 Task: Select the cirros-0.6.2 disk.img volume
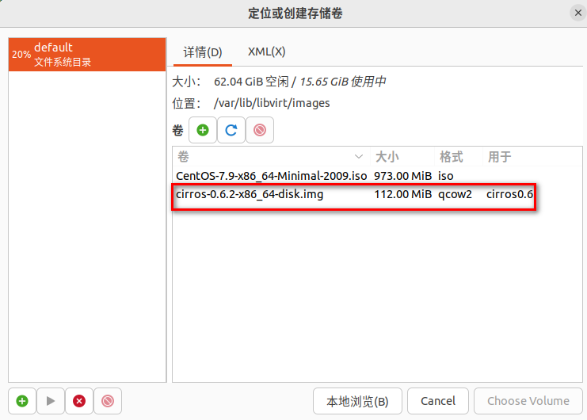click(250, 194)
